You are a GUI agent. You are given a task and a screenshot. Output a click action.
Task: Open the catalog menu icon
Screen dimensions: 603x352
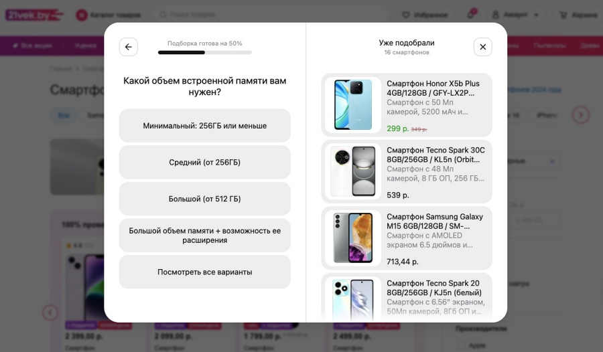pyautogui.click(x=82, y=15)
